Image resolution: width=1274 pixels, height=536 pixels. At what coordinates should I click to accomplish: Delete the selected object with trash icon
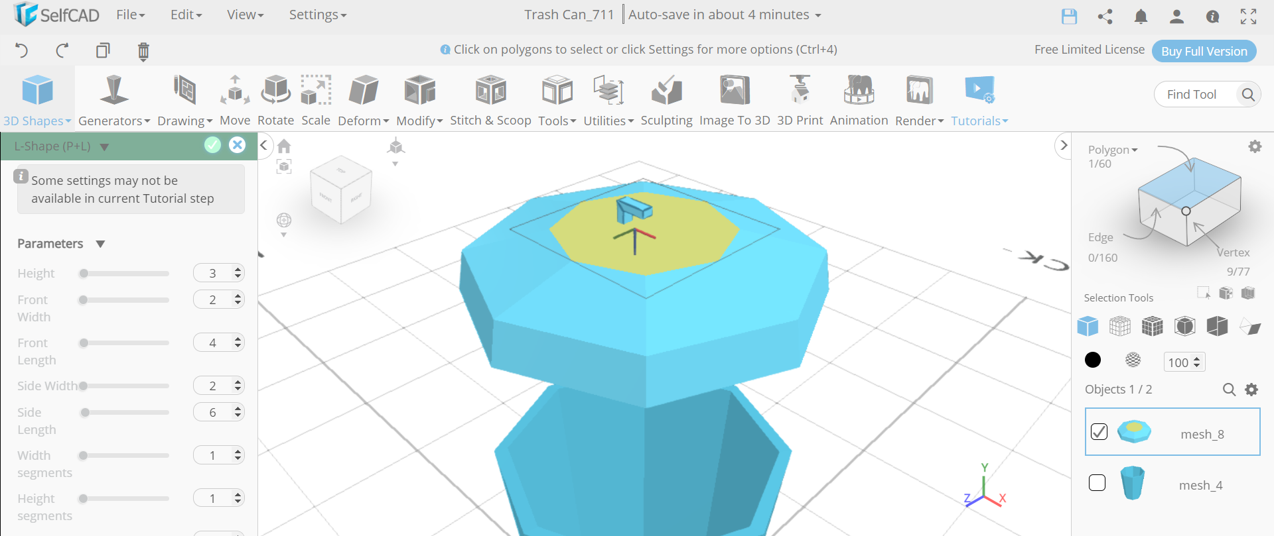point(143,51)
